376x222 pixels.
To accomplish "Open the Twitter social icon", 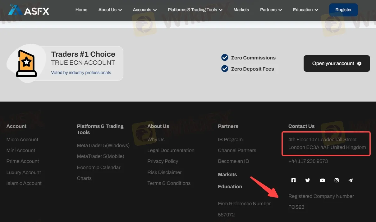I will coord(308,180).
